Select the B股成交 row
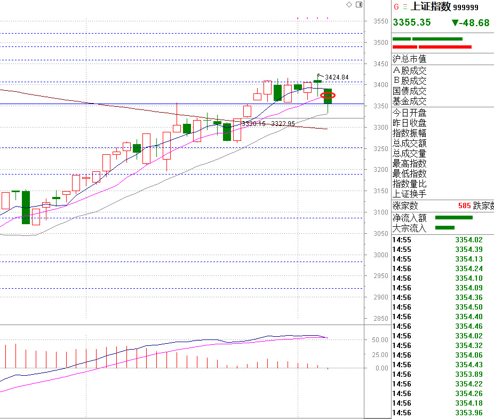494x419 pixels. (x=443, y=81)
